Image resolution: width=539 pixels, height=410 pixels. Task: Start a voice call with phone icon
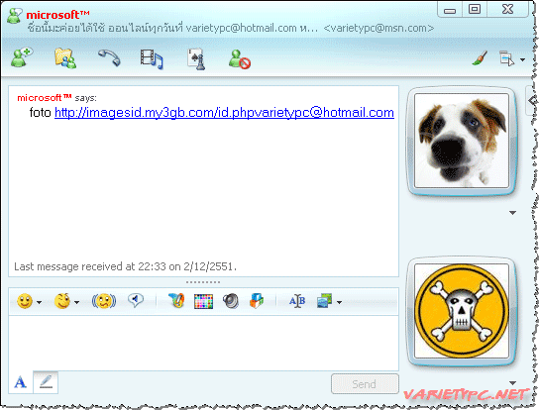tap(109, 57)
